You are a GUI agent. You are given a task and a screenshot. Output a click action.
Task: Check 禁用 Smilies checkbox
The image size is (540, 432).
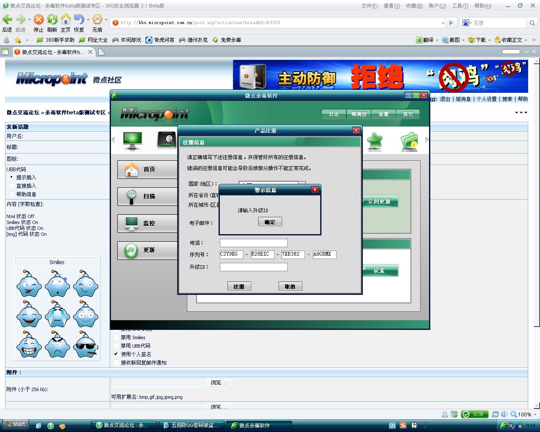[x=116, y=337]
